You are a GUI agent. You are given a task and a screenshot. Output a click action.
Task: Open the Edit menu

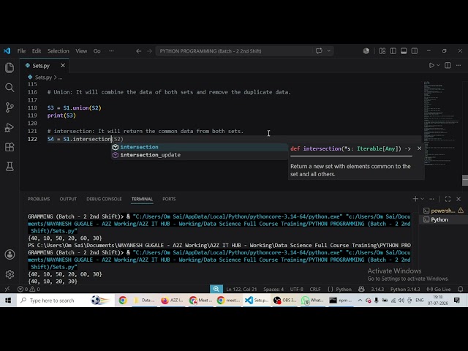(x=37, y=51)
